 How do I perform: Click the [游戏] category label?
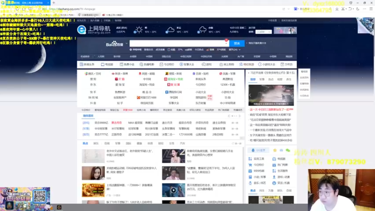pos(86,123)
